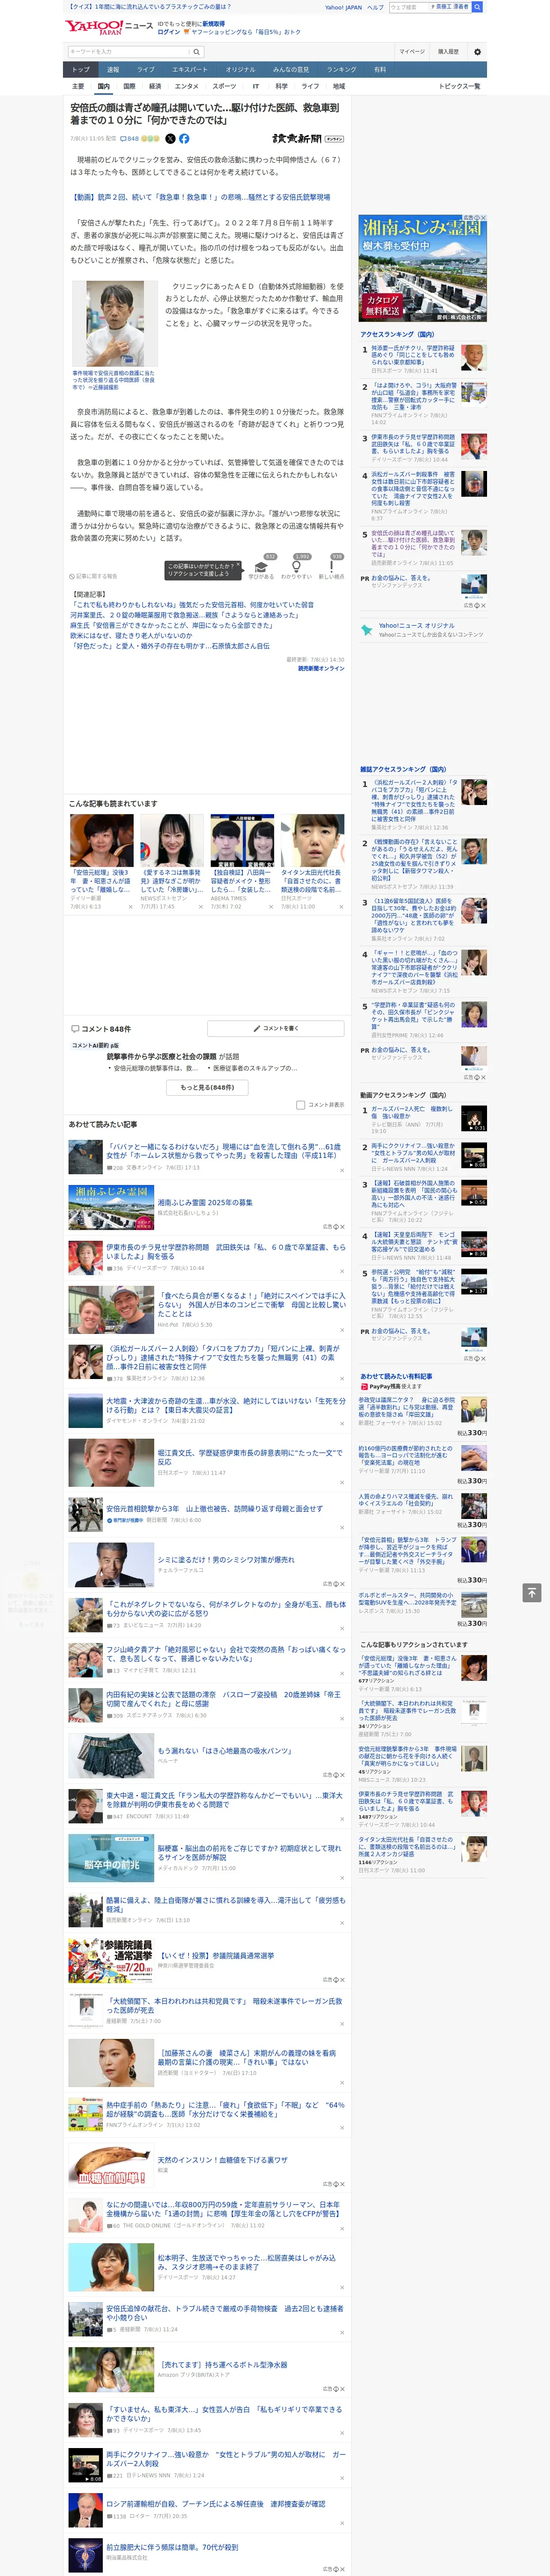The height and width of the screenshot is (2576, 550).
Task: Open video ranking thumbnail for ガールズバー2人死亡
Action: (473, 1118)
